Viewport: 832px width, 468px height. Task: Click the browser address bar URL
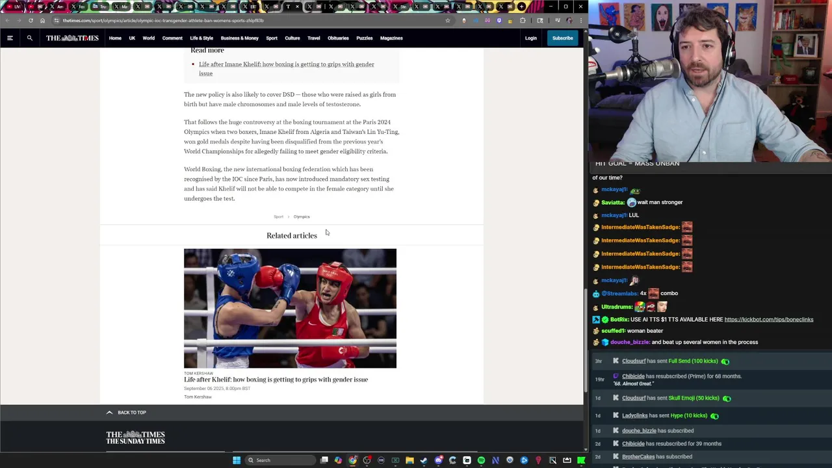[x=163, y=20]
